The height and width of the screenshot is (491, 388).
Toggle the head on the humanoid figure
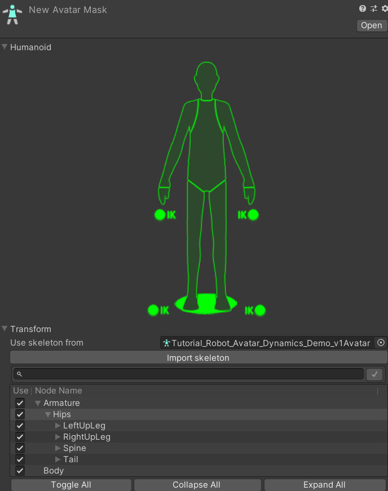(x=206, y=81)
